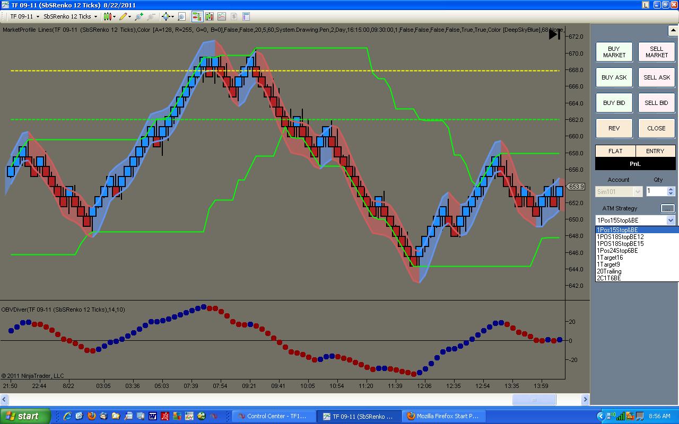The width and height of the screenshot is (679, 424).
Task: Click the BUY MARKET button
Action: click(x=614, y=52)
